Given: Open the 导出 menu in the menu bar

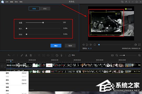Looking at the screenshot, I should tap(16, 2).
